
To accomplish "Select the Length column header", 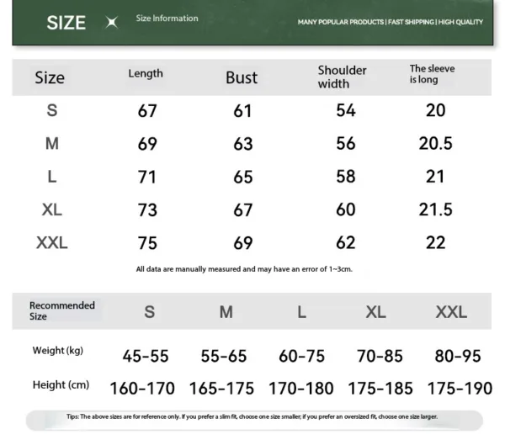I will pyautogui.click(x=146, y=74).
